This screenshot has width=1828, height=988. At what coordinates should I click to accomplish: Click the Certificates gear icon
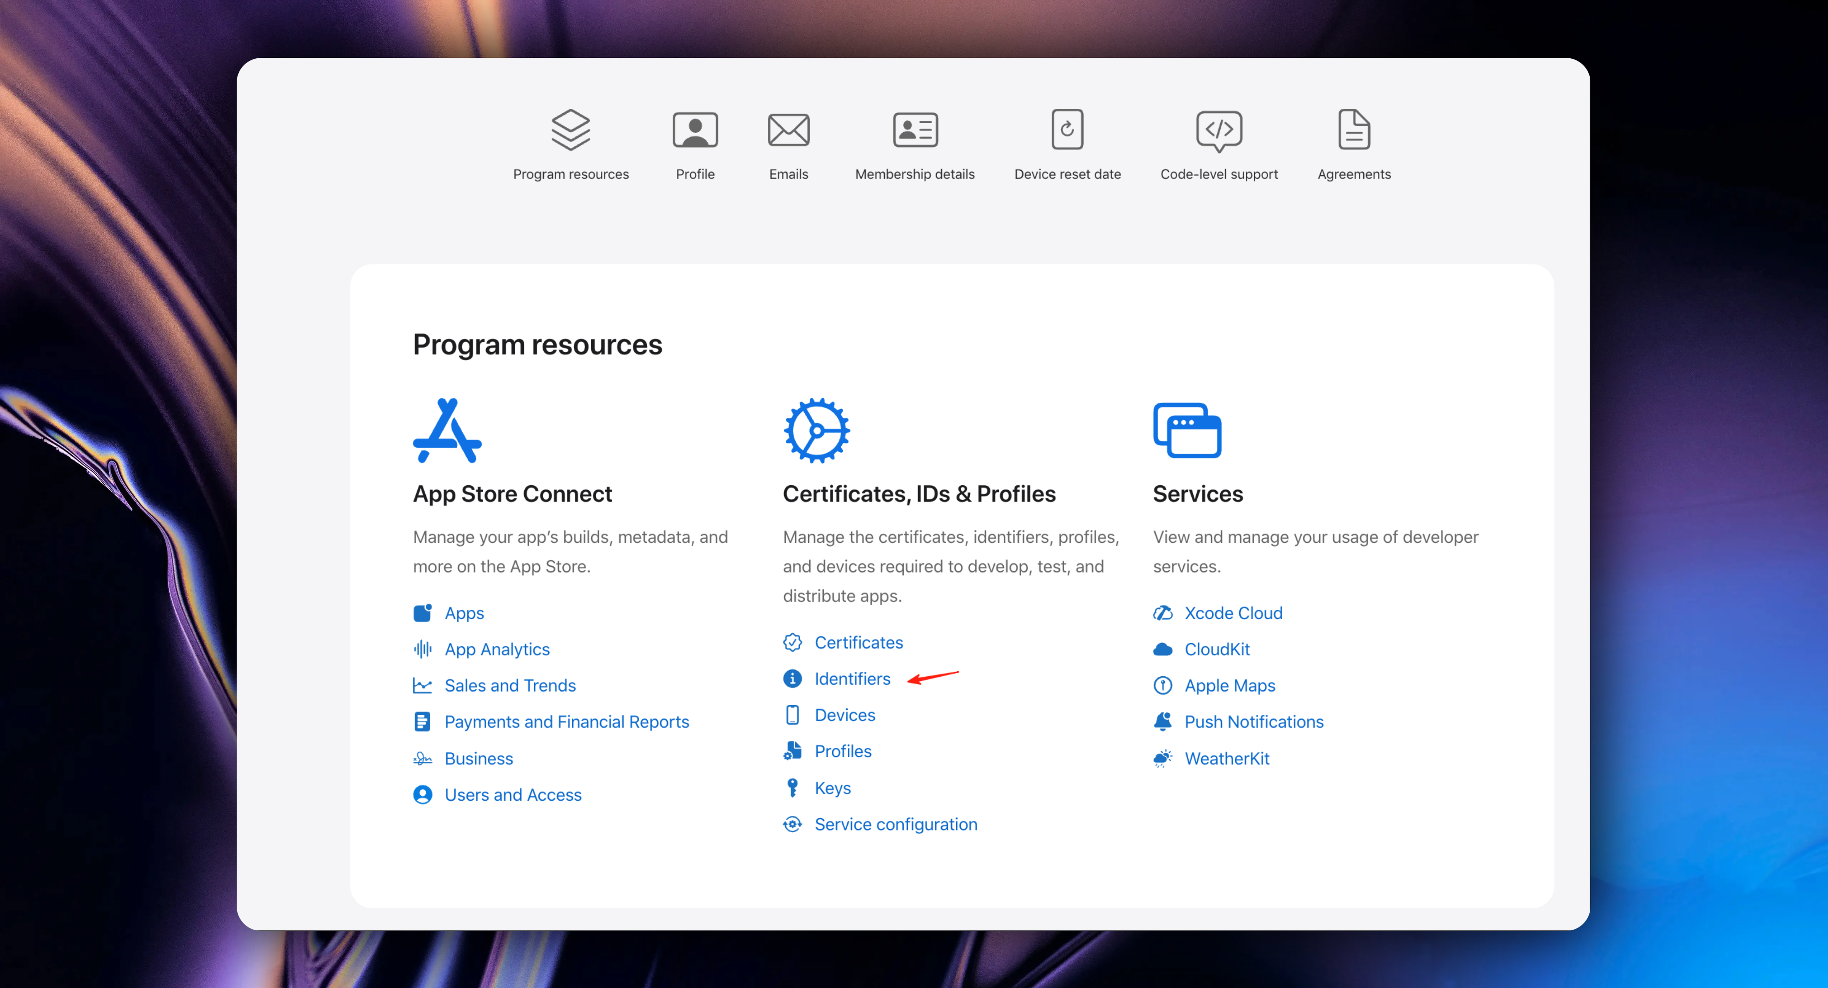tap(816, 430)
